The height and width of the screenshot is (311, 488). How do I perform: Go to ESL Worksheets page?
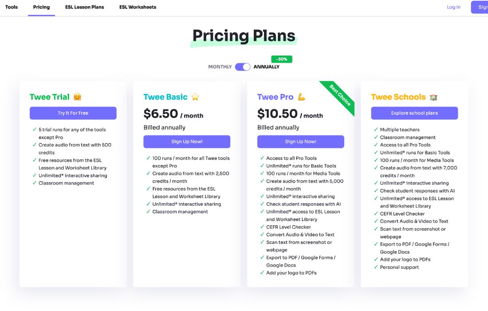click(138, 7)
